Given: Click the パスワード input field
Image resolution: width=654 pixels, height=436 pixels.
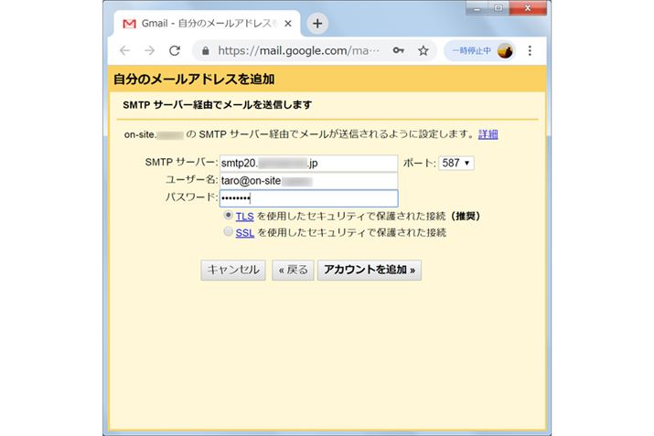Looking at the screenshot, I should 308,198.
